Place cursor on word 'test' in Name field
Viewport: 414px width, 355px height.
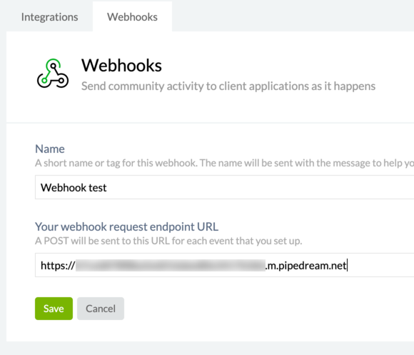(98, 188)
